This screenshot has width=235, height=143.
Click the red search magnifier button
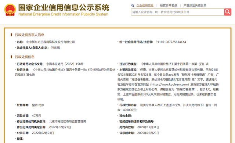[228, 12]
